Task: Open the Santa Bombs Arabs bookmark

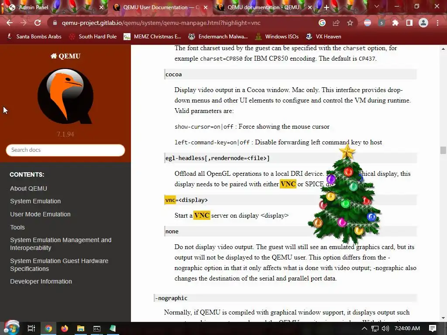Action: click(x=34, y=37)
